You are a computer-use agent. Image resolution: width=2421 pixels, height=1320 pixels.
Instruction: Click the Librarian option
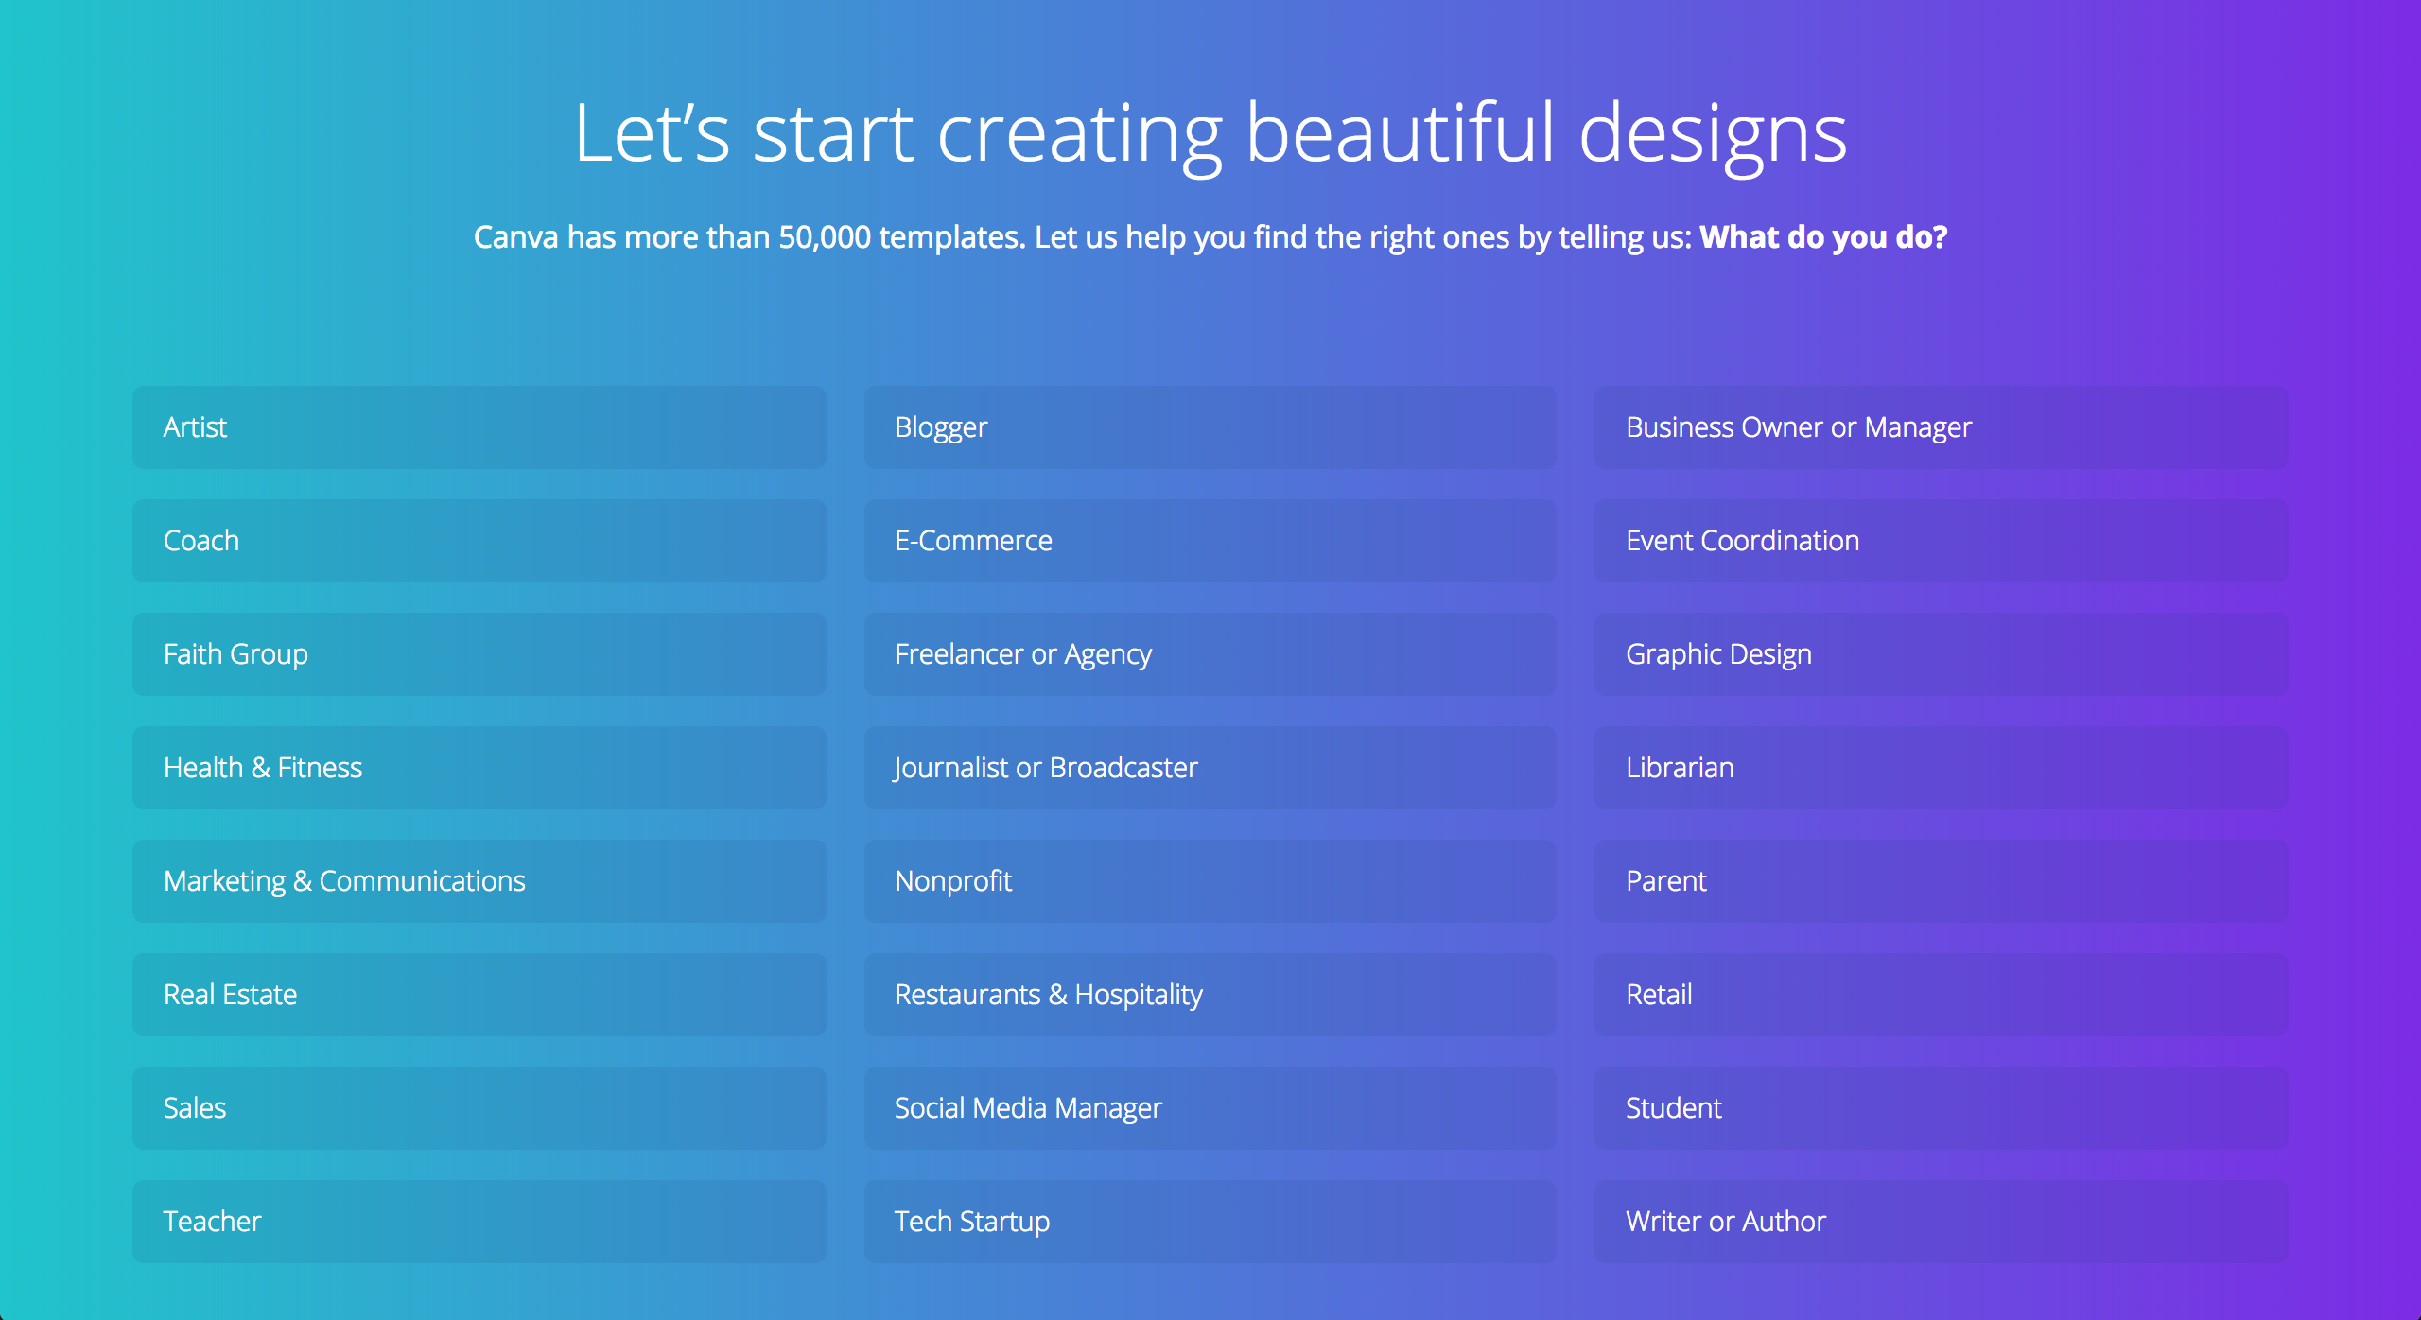click(x=1942, y=768)
